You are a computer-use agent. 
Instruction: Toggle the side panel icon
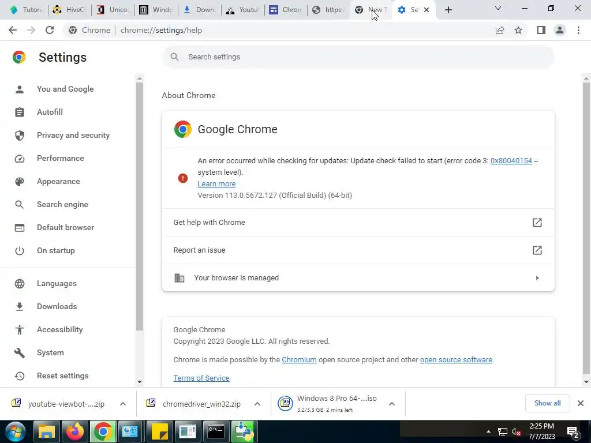541,30
